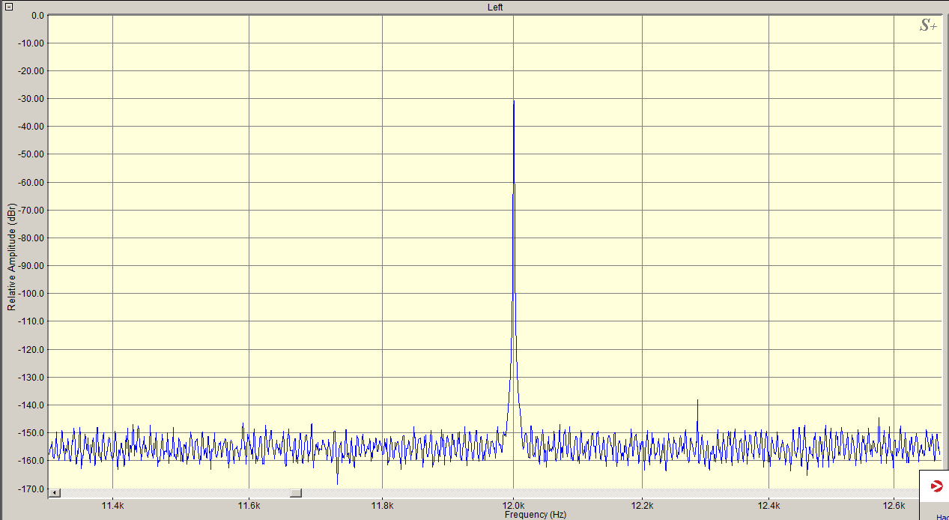Click the 11.6k frequency tick label
This screenshot has width=949, height=520.
[249, 505]
